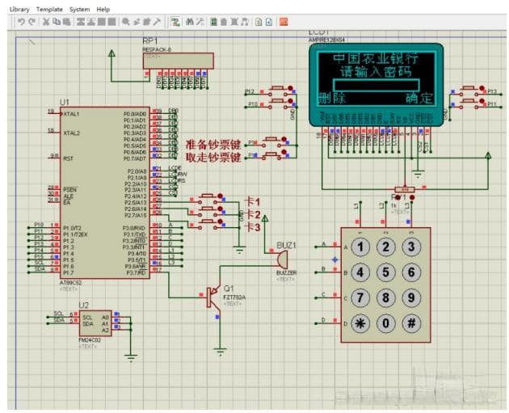Click the BUZZER text below BUZ1
Screen dimensions: 509x413
click(287, 273)
